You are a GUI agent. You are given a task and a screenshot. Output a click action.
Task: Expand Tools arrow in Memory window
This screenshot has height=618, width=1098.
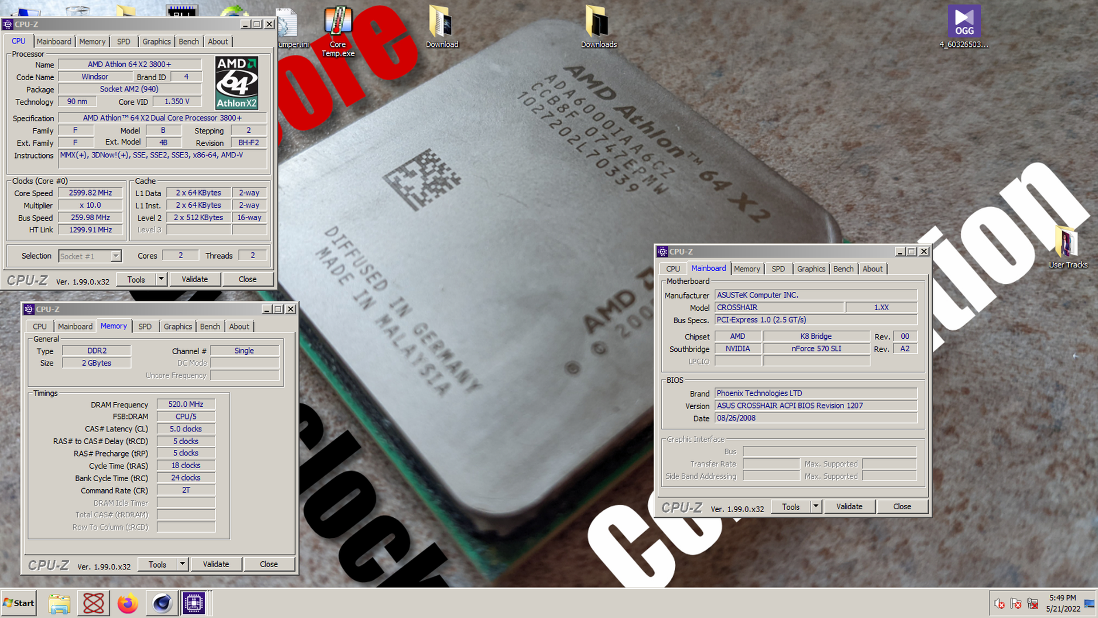(x=182, y=564)
